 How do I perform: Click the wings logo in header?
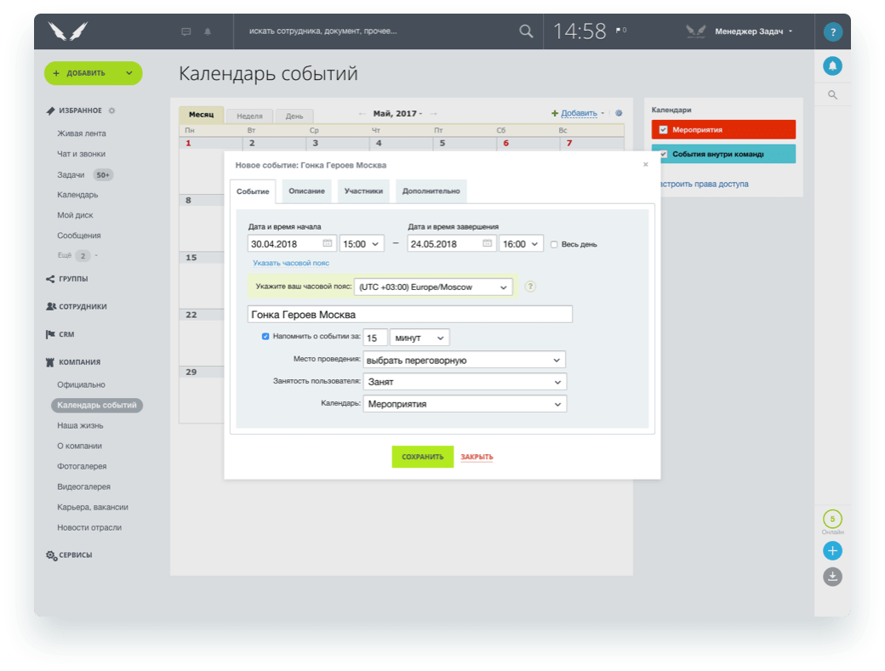tap(68, 31)
